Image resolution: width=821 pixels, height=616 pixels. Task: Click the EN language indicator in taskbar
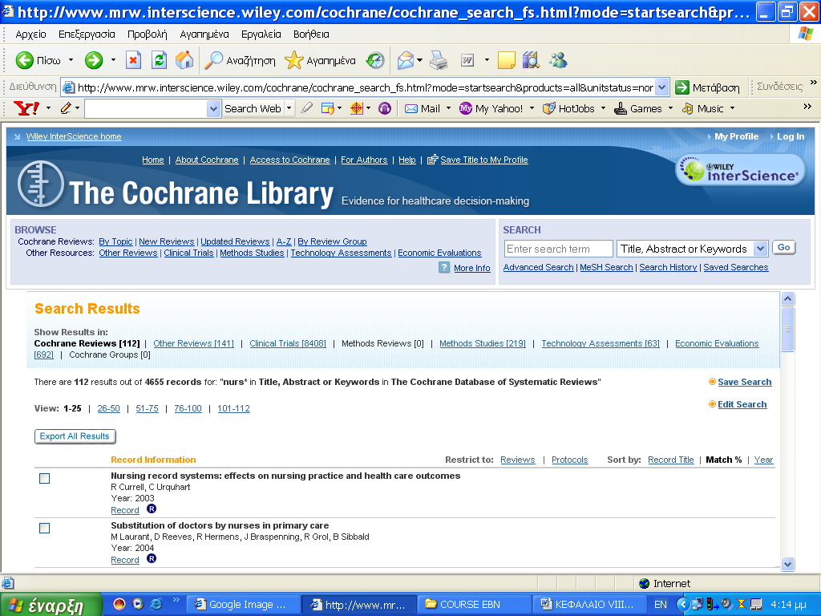661,605
